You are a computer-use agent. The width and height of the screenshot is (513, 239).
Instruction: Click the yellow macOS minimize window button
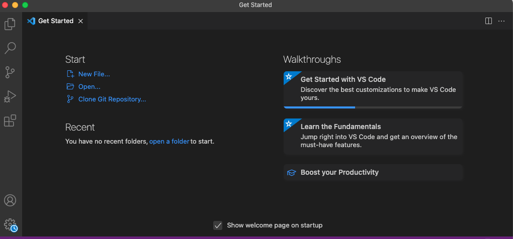[x=15, y=5]
